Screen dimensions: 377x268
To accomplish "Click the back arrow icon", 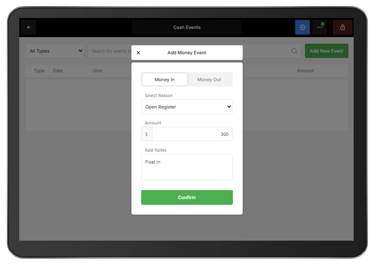I will coord(29,28).
